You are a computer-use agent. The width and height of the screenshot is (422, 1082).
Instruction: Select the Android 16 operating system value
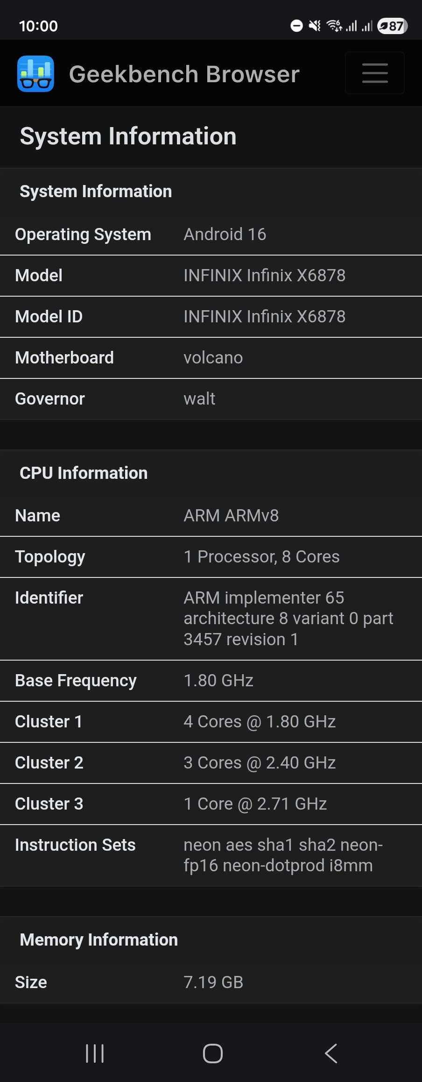(225, 235)
